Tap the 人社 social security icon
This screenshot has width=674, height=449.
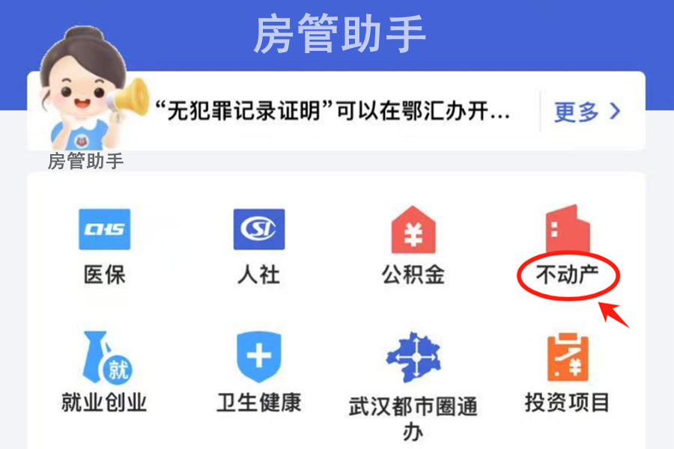[259, 229]
